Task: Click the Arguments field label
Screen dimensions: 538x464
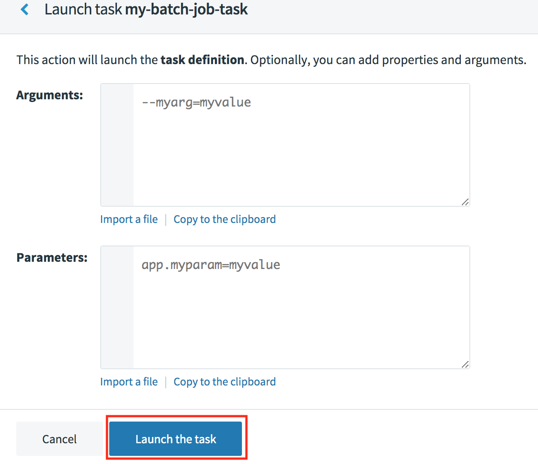Action: click(x=50, y=95)
